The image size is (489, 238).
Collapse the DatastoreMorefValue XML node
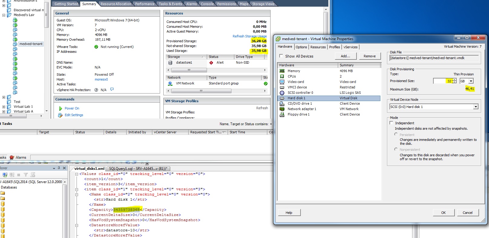pos(77,225)
